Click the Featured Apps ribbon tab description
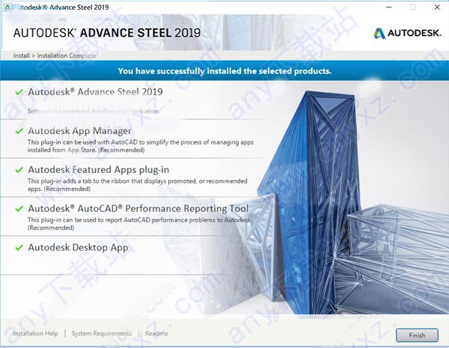Screen dimensions: 449x348 point(138,185)
